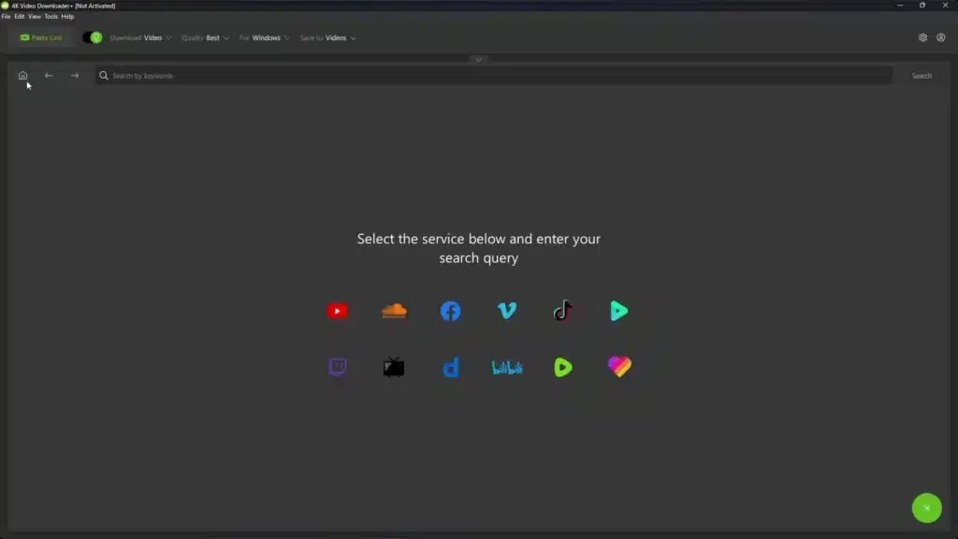Select the Vimeo service icon
958x539 pixels.
coord(507,312)
